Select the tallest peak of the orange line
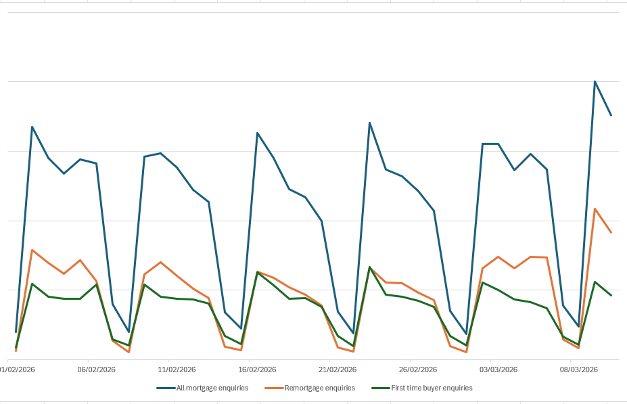Viewport: 627px width, 404px height. tap(595, 209)
